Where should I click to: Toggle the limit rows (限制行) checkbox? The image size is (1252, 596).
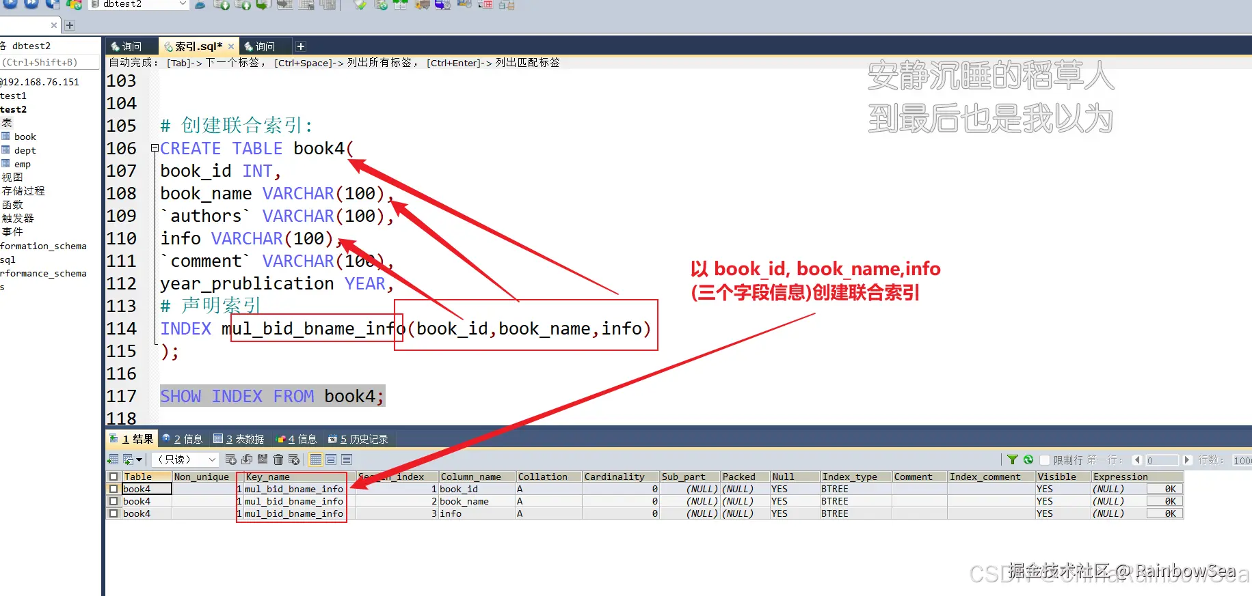[1045, 459]
